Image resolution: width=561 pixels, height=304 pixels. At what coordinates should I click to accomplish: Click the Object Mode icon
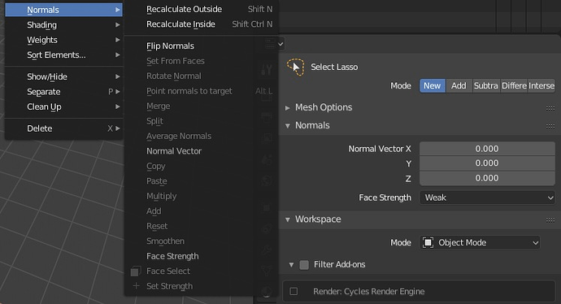point(428,243)
